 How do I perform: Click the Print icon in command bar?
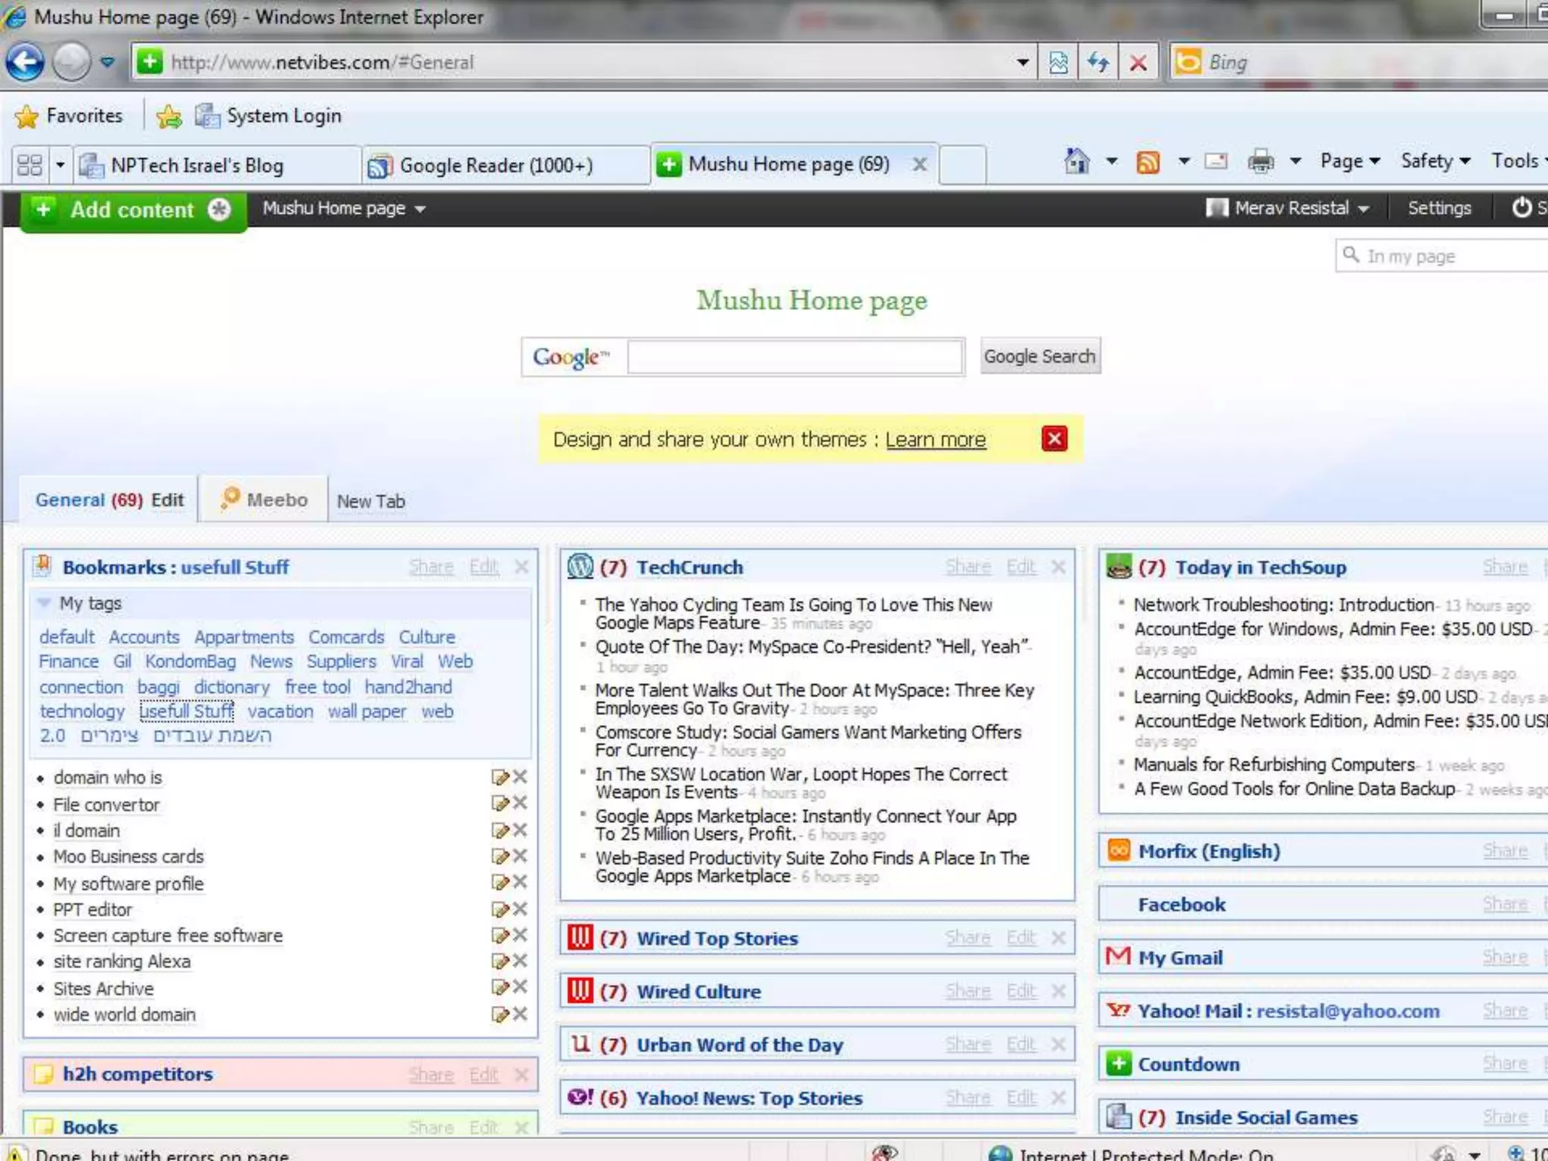[1260, 161]
